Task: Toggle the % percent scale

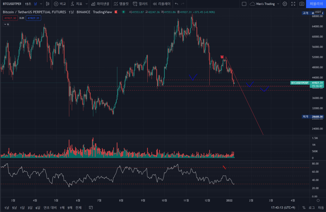Action: [x=304, y=207]
